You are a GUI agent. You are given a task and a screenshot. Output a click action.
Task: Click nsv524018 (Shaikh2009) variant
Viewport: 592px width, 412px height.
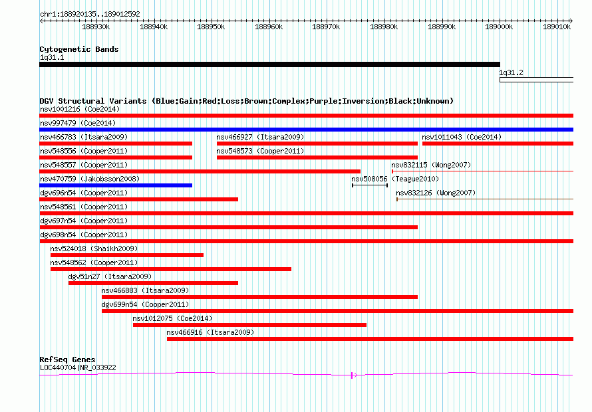pos(127,255)
